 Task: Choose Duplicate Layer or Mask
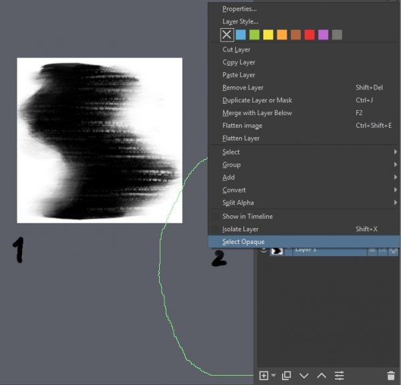257,100
